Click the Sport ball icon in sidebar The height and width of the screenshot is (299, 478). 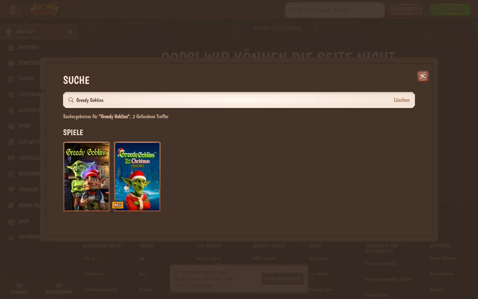click(x=11, y=126)
